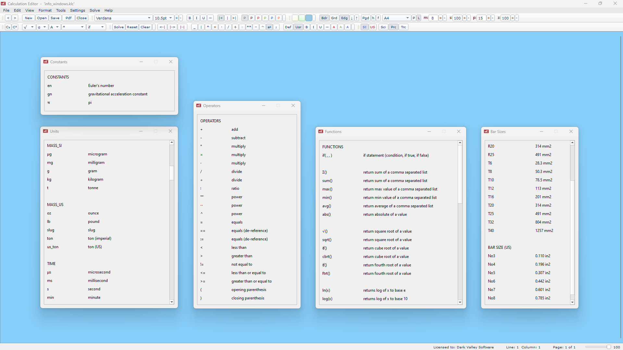Insert left tab arrow <--| icon

coord(162,27)
